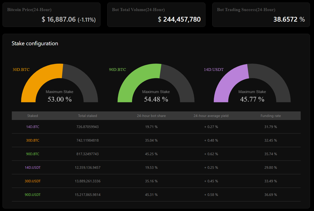This screenshot has height=211, width=314.
Task: Select the Bot Total Volume value $ 244,457,780
Action: (x=179, y=19)
